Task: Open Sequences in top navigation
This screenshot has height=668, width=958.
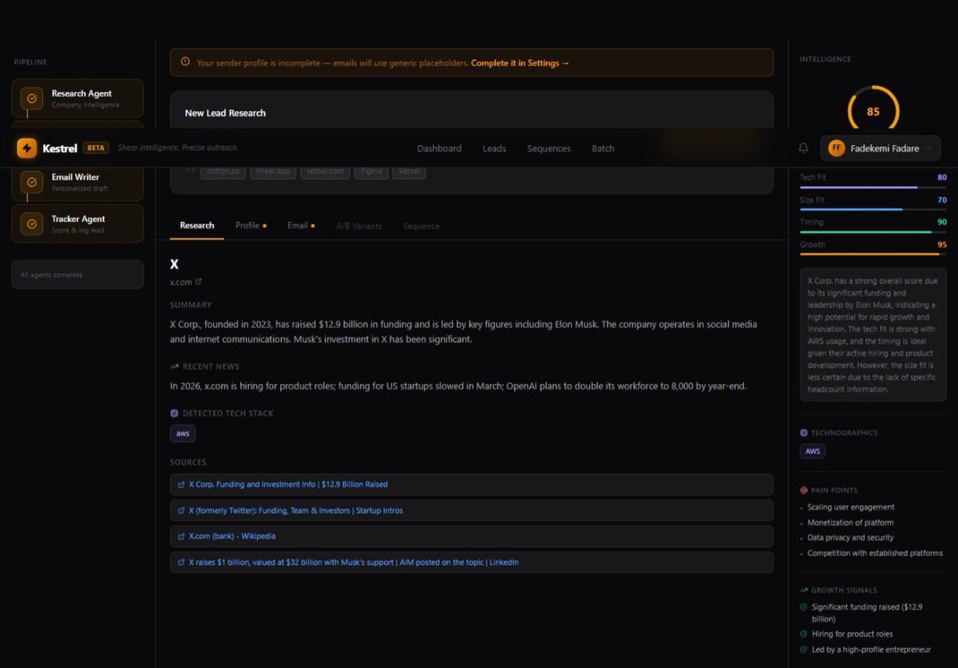Action: click(x=548, y=148)
